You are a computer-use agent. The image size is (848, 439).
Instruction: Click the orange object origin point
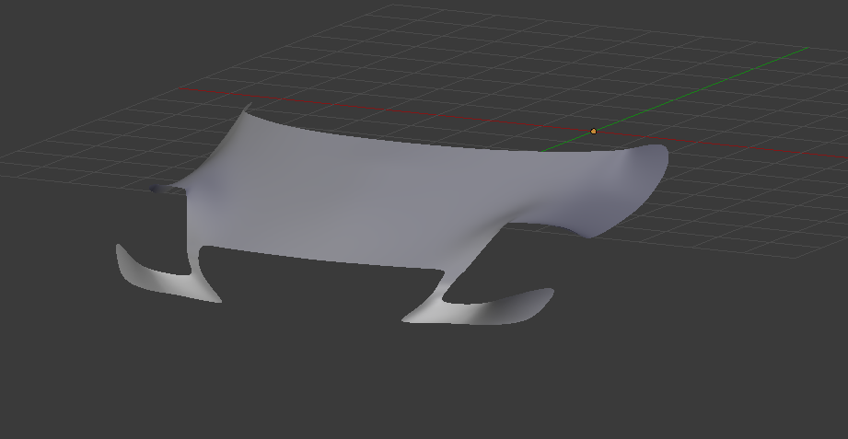point(593,132)
